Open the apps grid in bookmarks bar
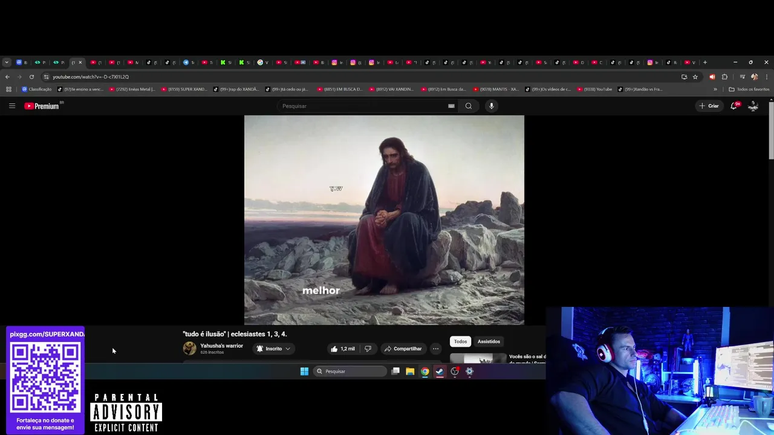Screen dimensions: 774x435 coord(8,89)
